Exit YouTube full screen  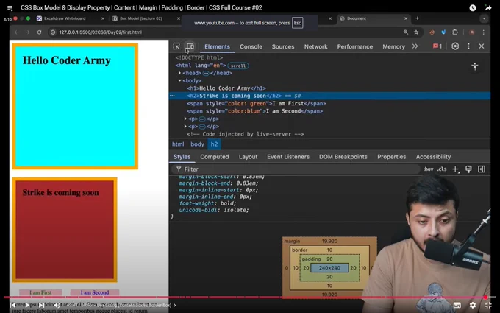[x=488, y=306]
